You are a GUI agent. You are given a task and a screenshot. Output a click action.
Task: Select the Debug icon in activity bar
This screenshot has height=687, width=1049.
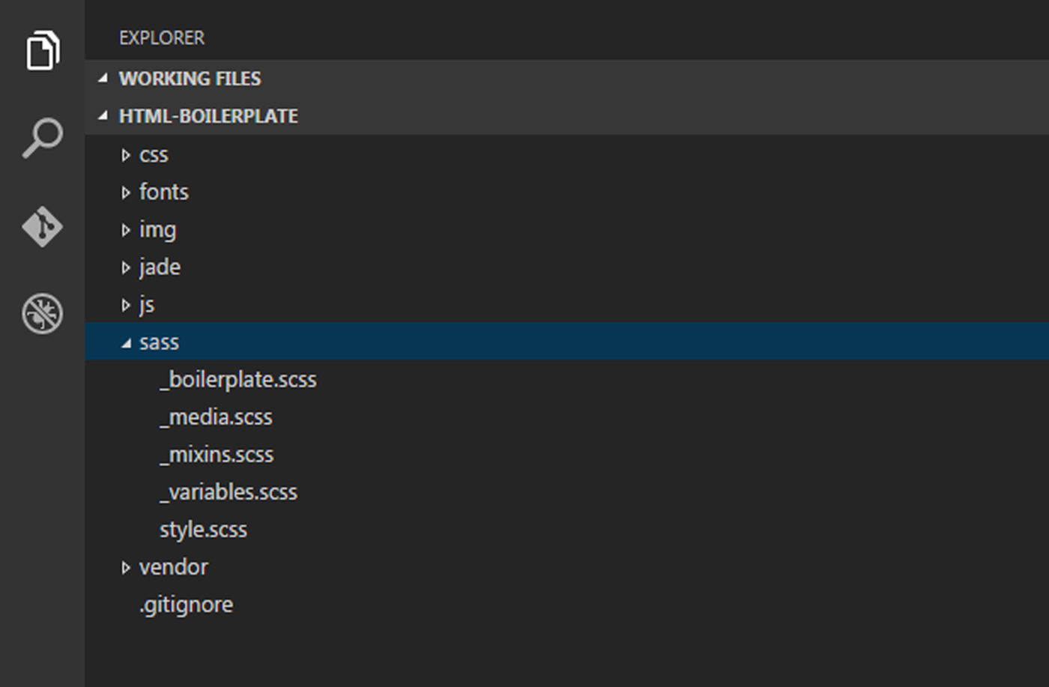43,313
